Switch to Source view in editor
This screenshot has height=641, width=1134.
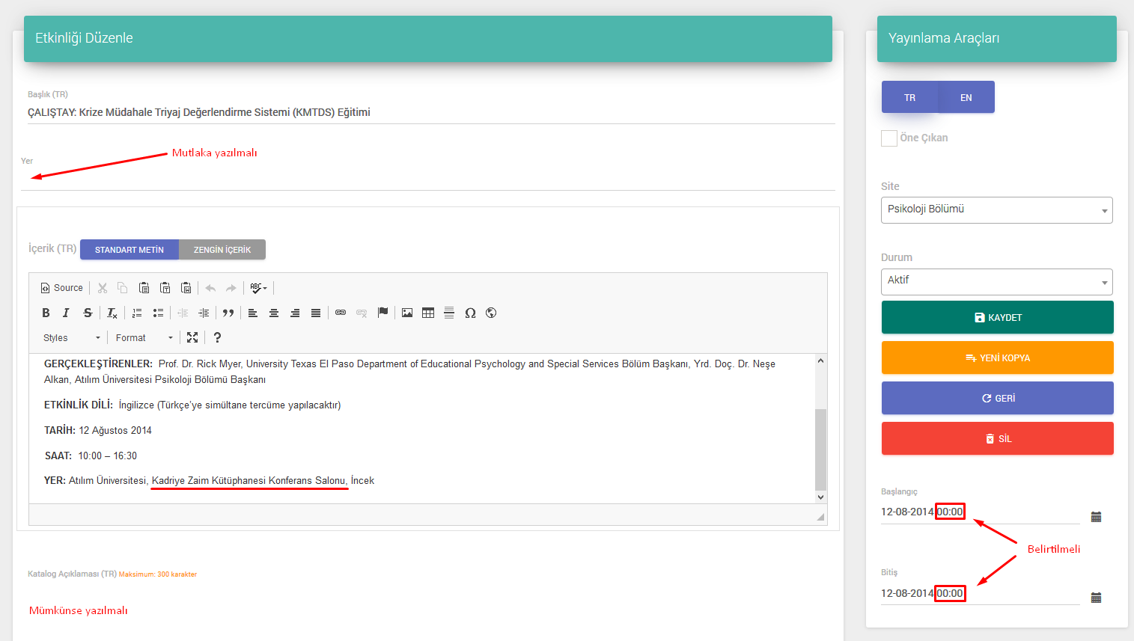click(61, 288)
